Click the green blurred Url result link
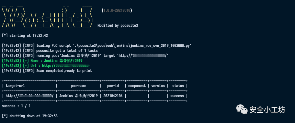Image resolution: width=295 pixels, height=123 pixels. pos(66,66)
